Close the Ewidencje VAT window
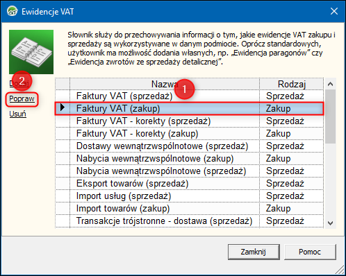The image size is (346, 276). point(334,11)
